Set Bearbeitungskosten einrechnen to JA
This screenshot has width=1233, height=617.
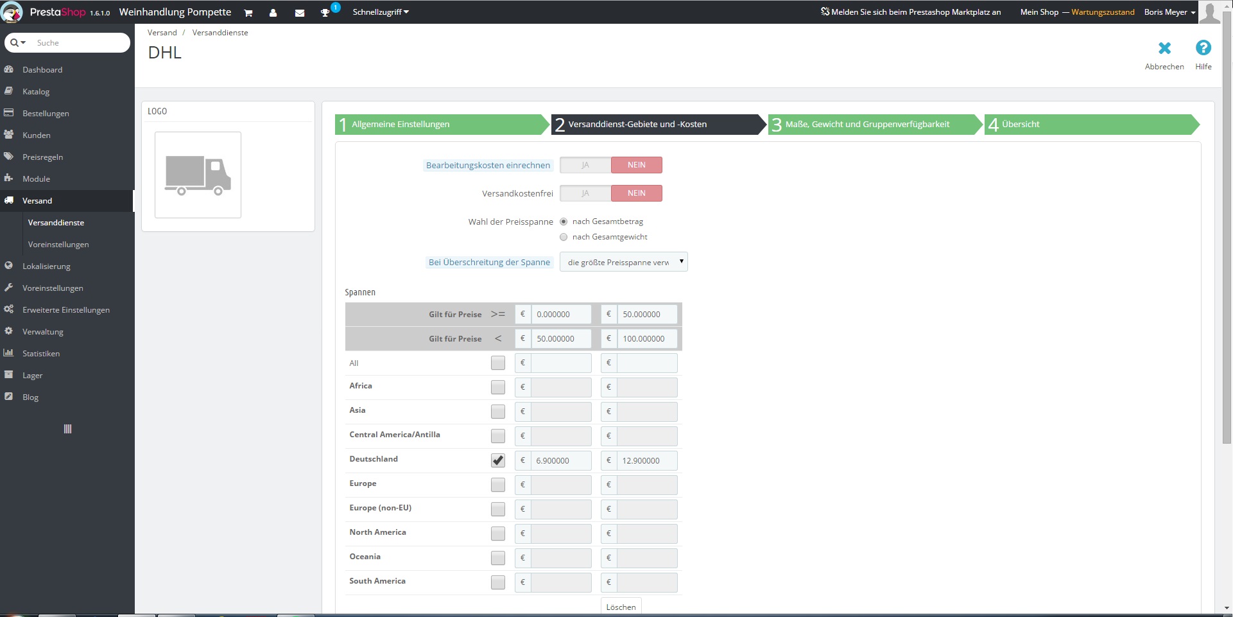coord(585,165)
